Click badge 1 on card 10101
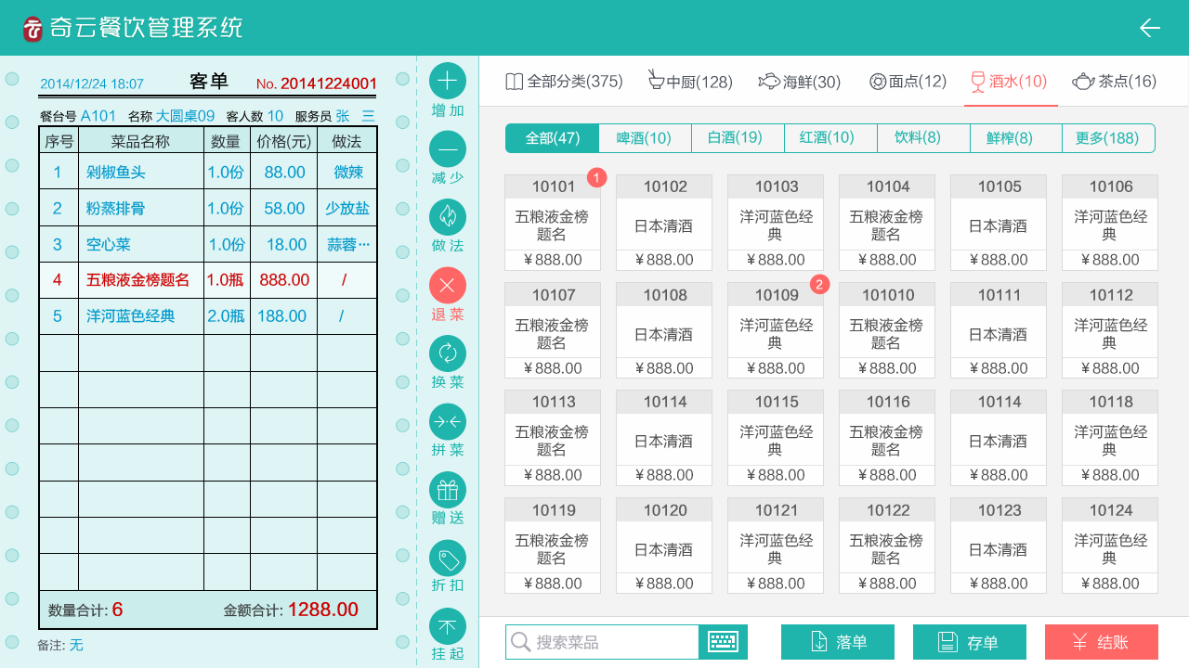 coord(597,176)
